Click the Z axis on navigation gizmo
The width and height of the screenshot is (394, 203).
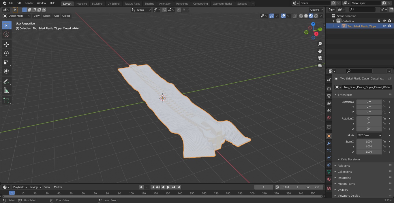click(x=313, y=24)
